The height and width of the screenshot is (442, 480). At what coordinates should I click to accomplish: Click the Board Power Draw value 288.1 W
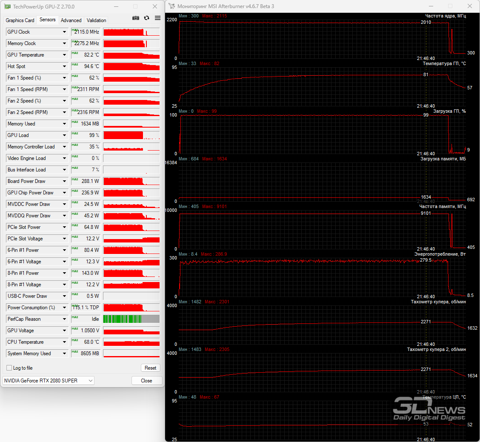(x=86, y=181)
